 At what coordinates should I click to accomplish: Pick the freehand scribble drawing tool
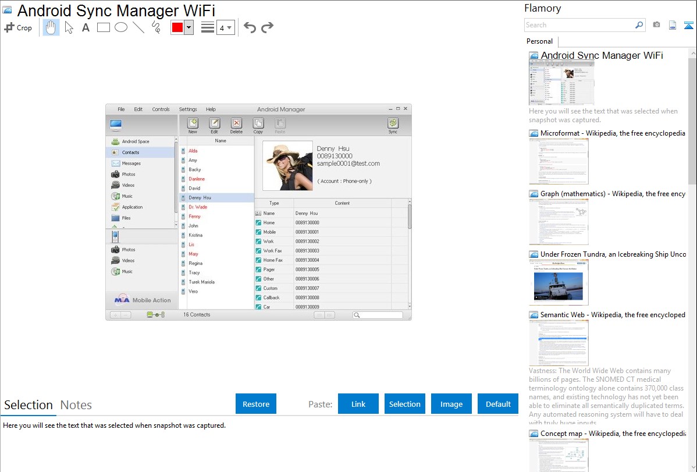click(156, 27)
